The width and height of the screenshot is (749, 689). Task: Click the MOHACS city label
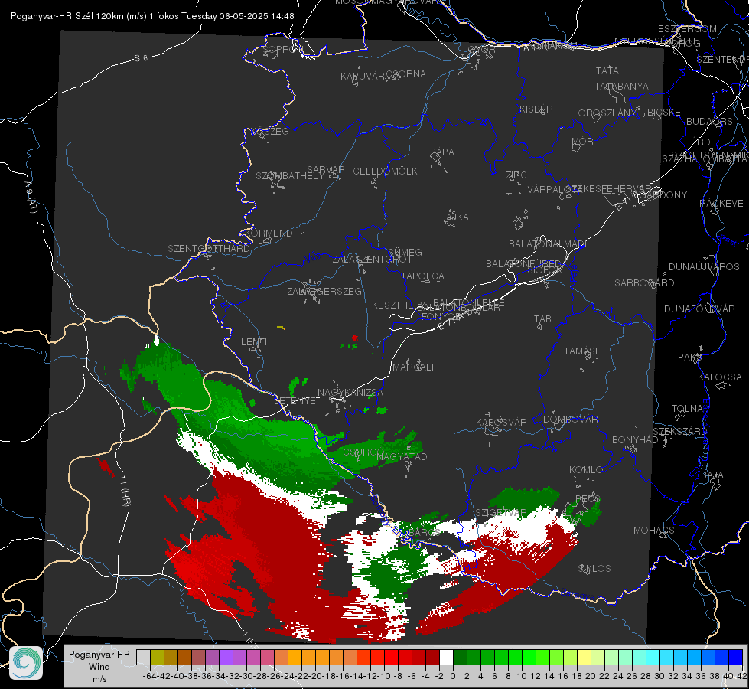tap(653, 530)
